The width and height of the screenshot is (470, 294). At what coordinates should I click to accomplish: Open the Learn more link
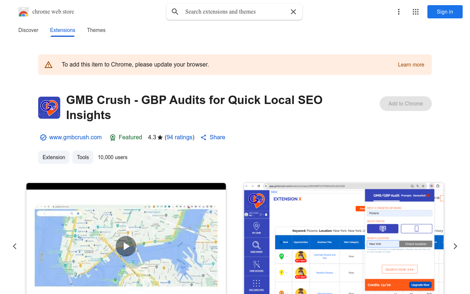[x=411, y=65]
